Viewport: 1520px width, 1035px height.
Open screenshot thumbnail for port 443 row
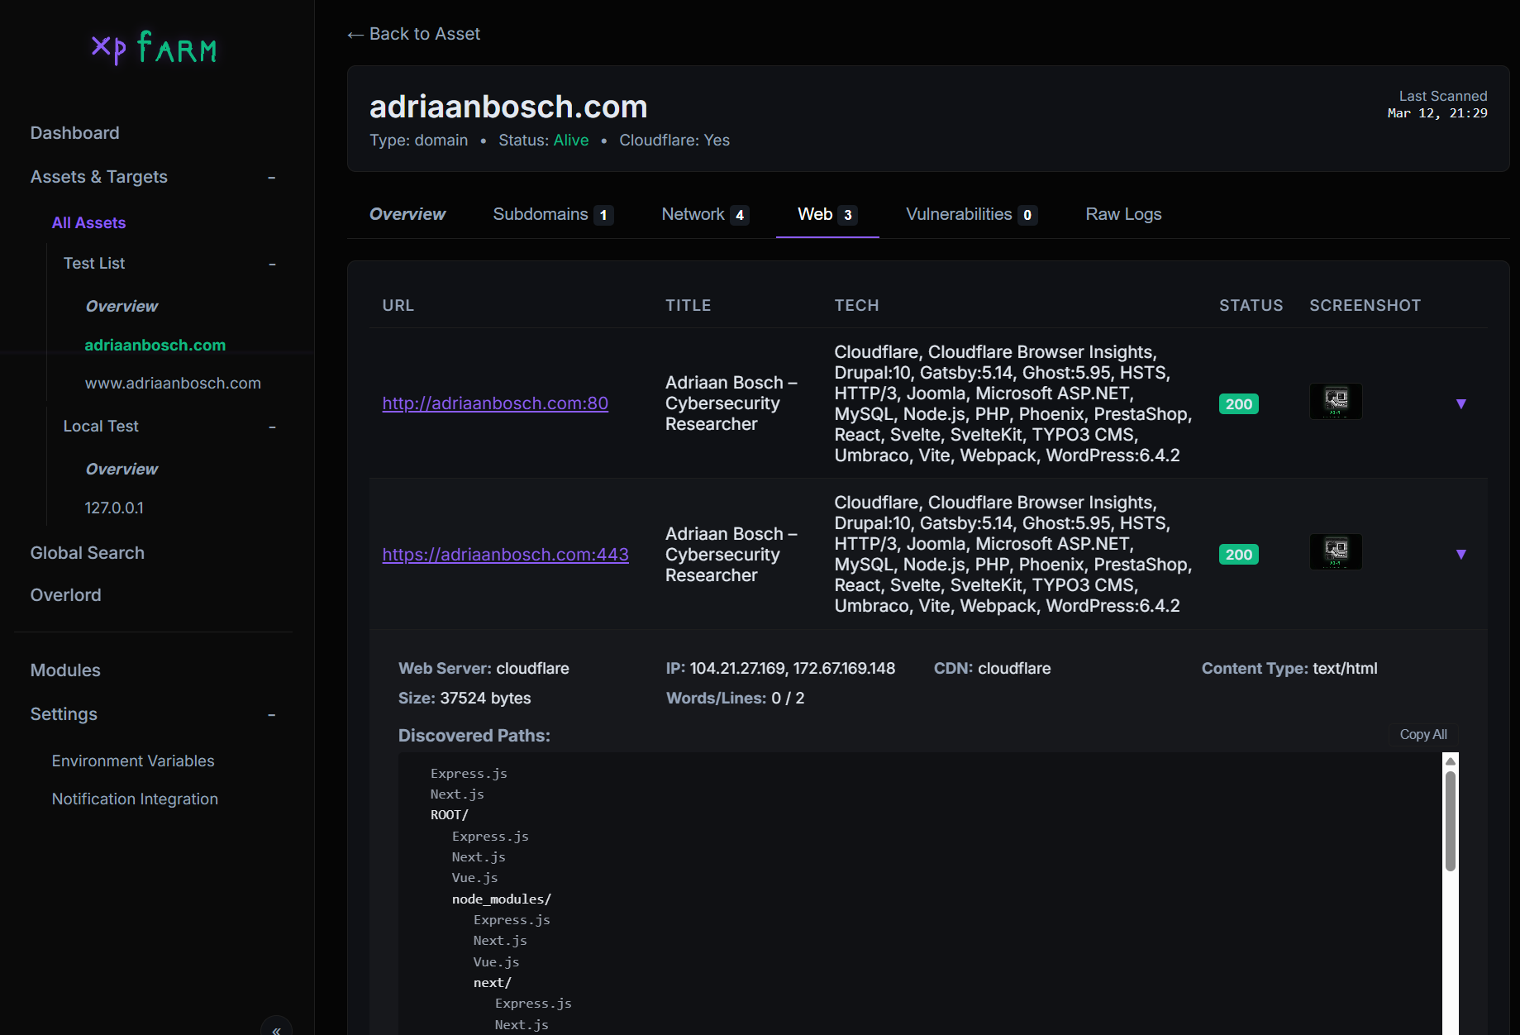(x=1335, y=552)
